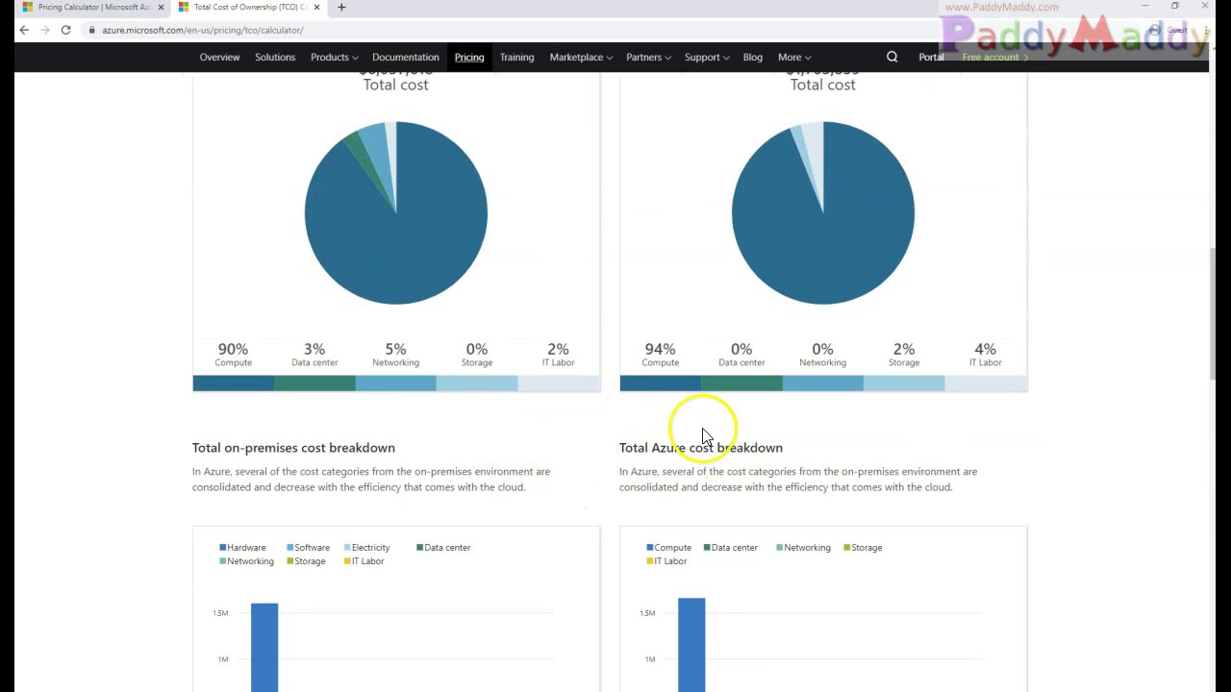Open the Documentation nav link
The image size is (1231, 692).
tap(405, 57)
